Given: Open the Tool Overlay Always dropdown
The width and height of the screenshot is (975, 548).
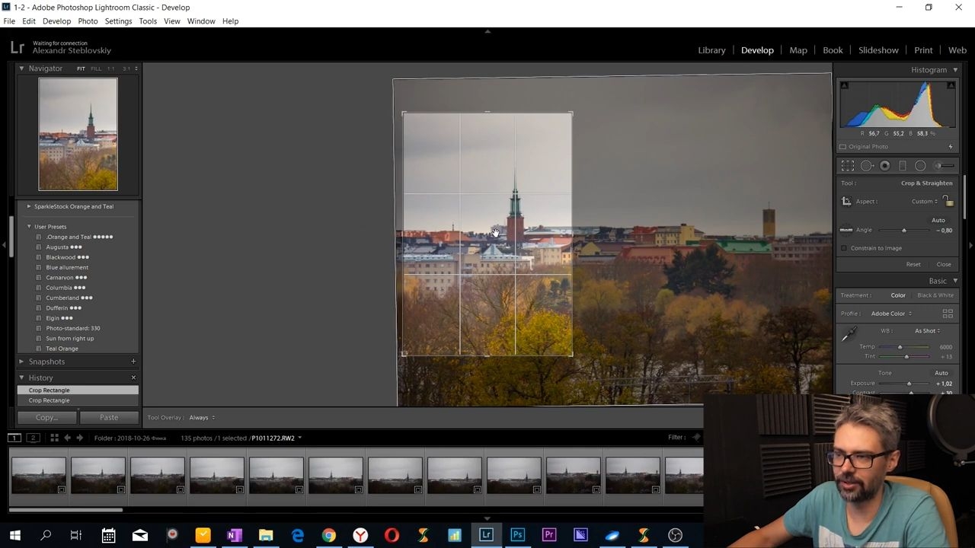Looking at the screenshot, I should [x=202, y=418].
